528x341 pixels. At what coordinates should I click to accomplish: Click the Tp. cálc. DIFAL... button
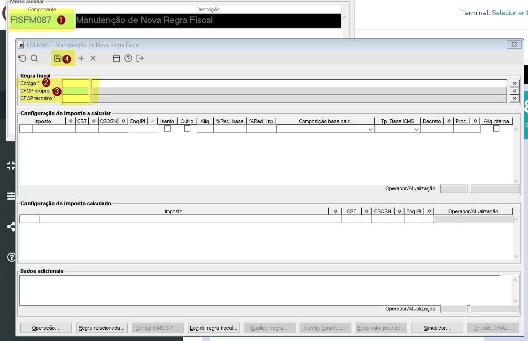493,328
